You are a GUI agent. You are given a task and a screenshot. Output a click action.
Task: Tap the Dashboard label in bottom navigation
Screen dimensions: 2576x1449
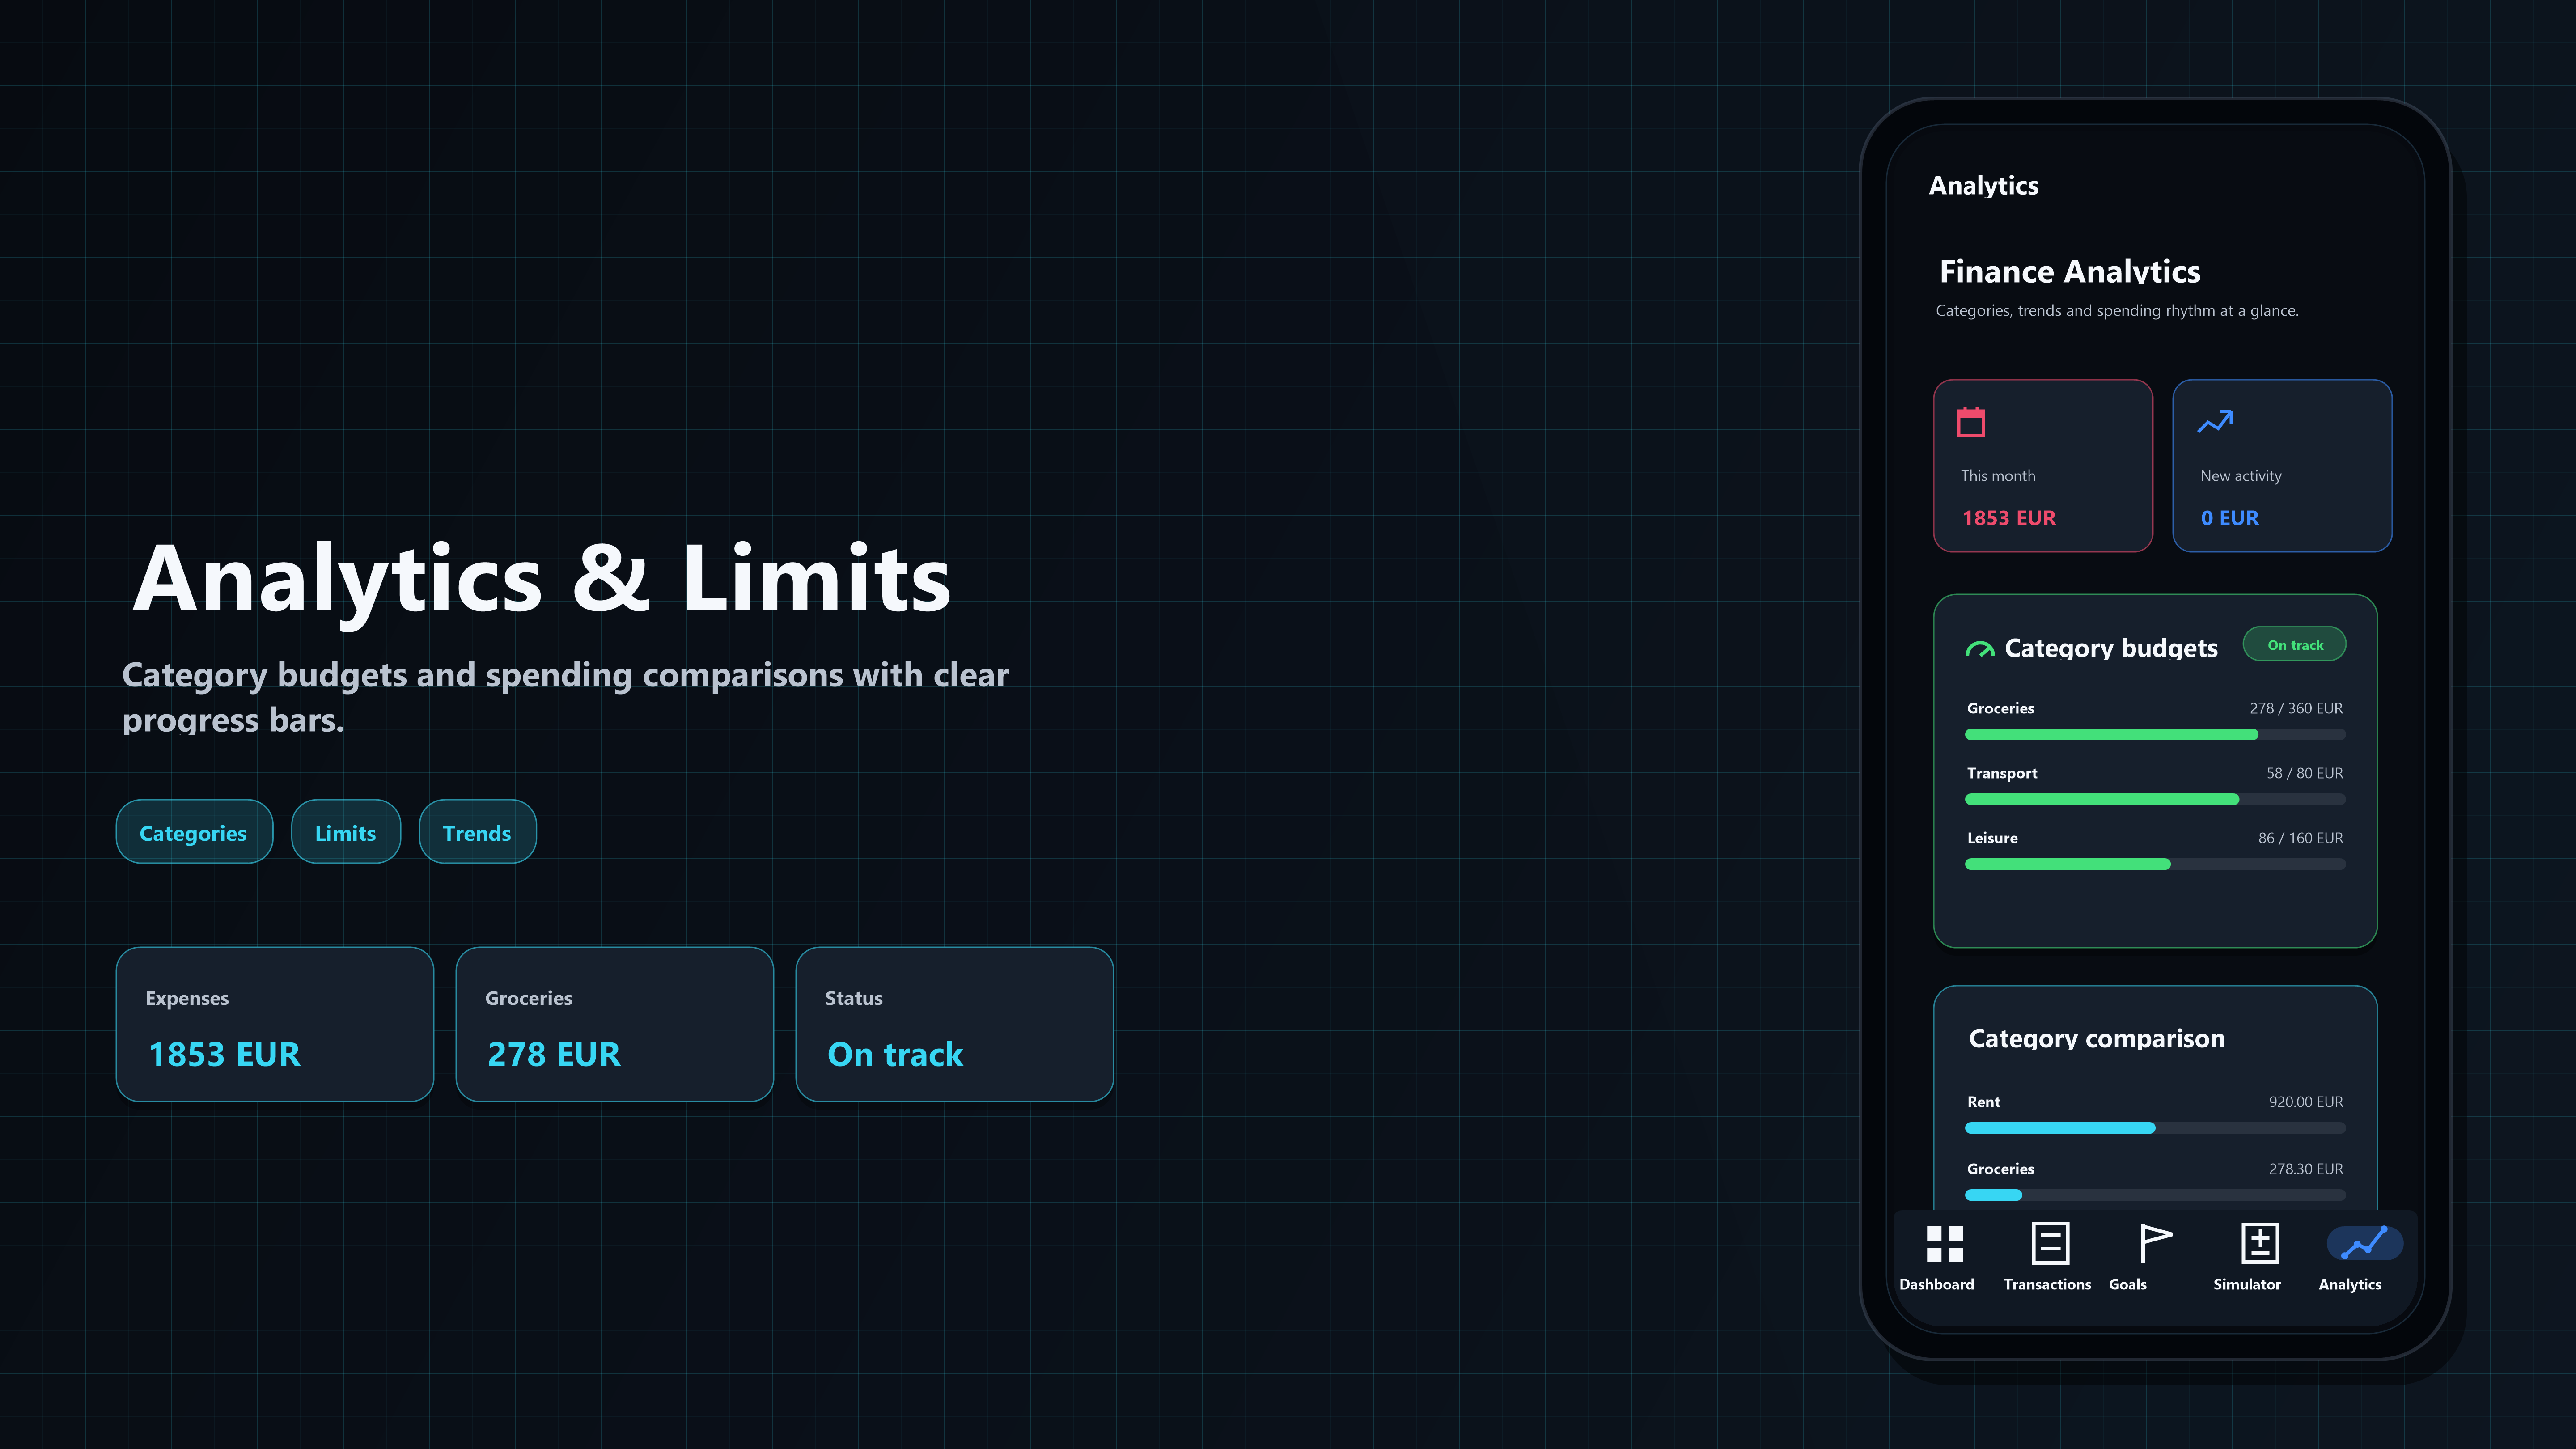1937,1285
